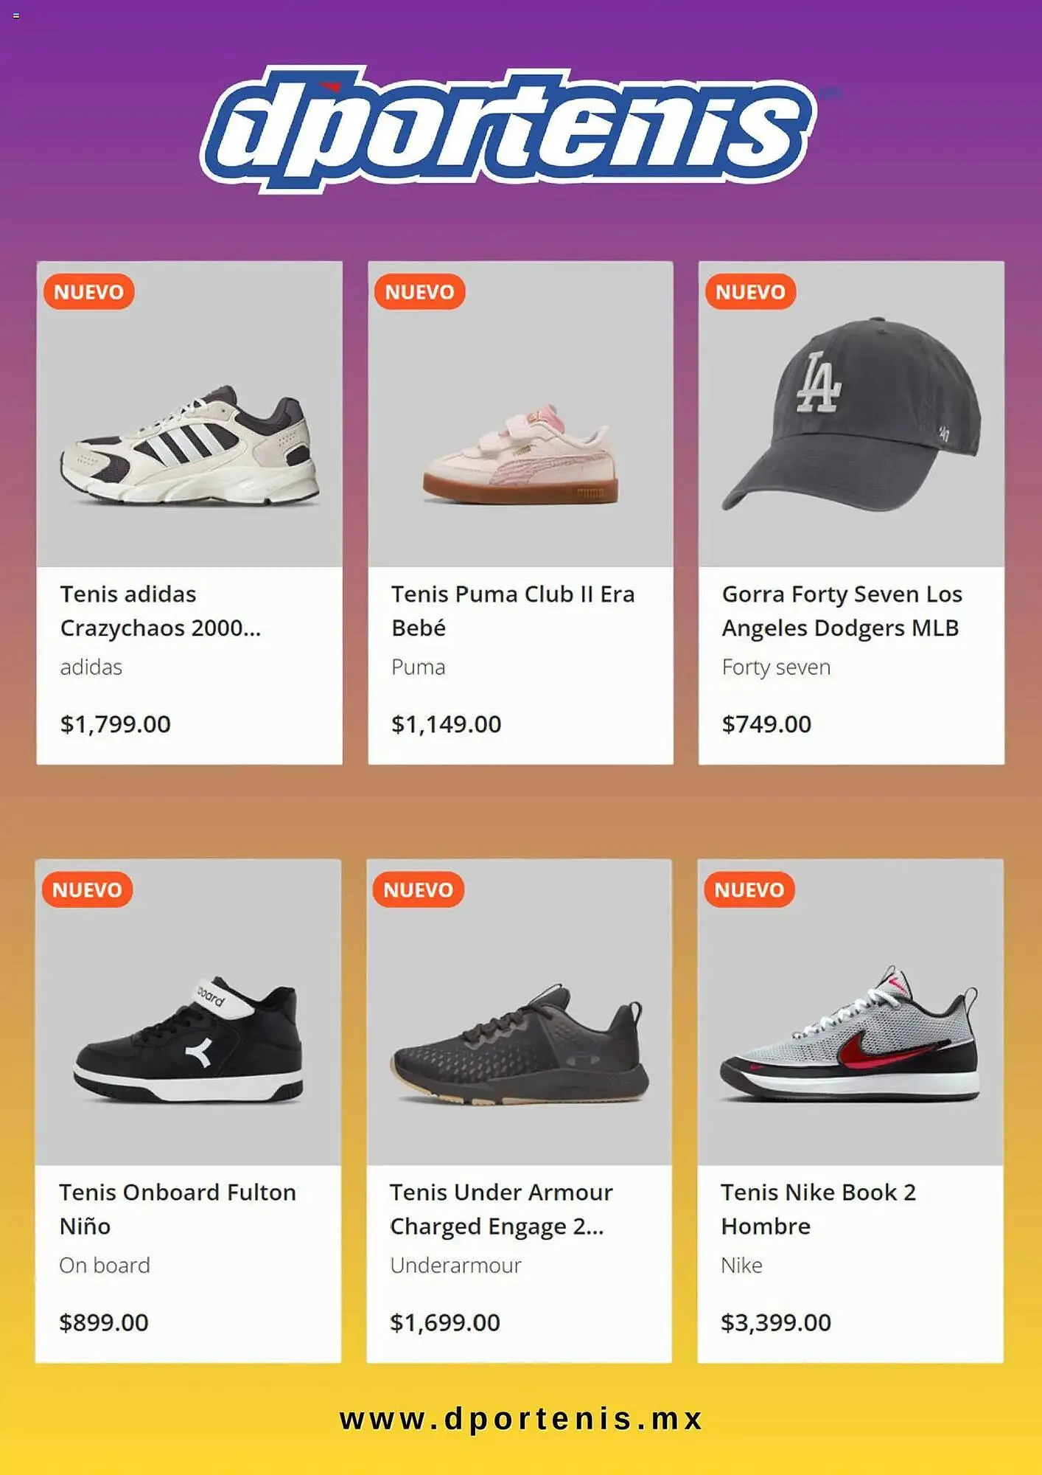Click the NUEVO badge on Nike Book 2 card
This screenshot has height=1475, width=1042.
point(749,890)
